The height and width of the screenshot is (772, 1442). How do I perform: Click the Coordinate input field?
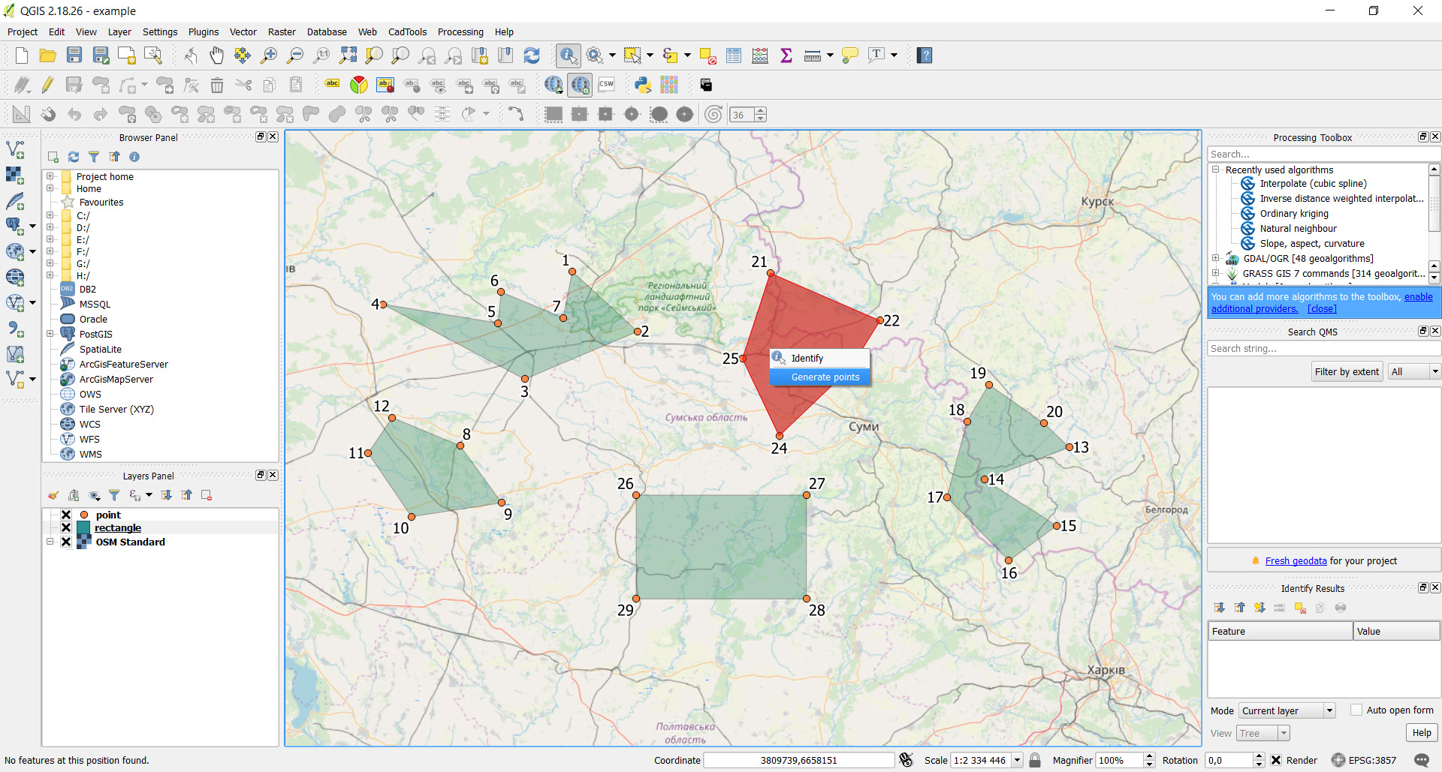(x=798, y=760)
